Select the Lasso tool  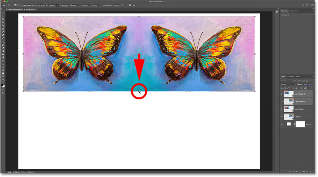[x=3, y=19]
